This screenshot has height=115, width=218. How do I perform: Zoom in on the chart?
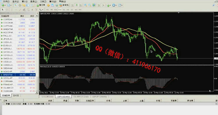(x=85, y=5)
